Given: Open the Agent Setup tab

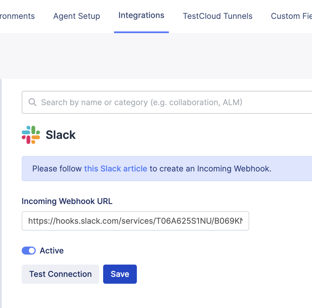Looking at the screenshot, I should [x=76, y=16].
